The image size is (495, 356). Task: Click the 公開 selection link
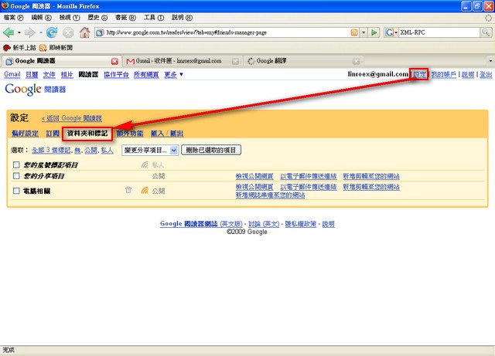91,151
